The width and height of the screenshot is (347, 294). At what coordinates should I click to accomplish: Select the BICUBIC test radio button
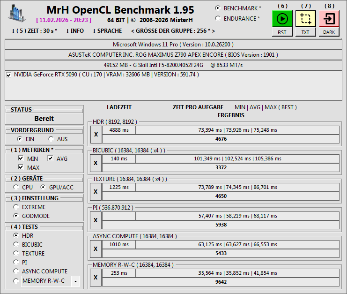tap(16, 244)
